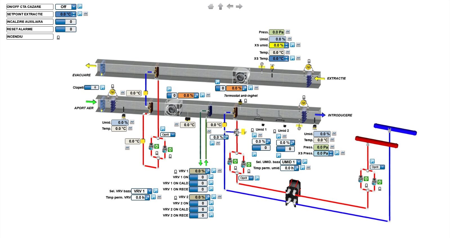Toggle the VRV 1 ON switch
450x238 pixels.
pos(198,177)
